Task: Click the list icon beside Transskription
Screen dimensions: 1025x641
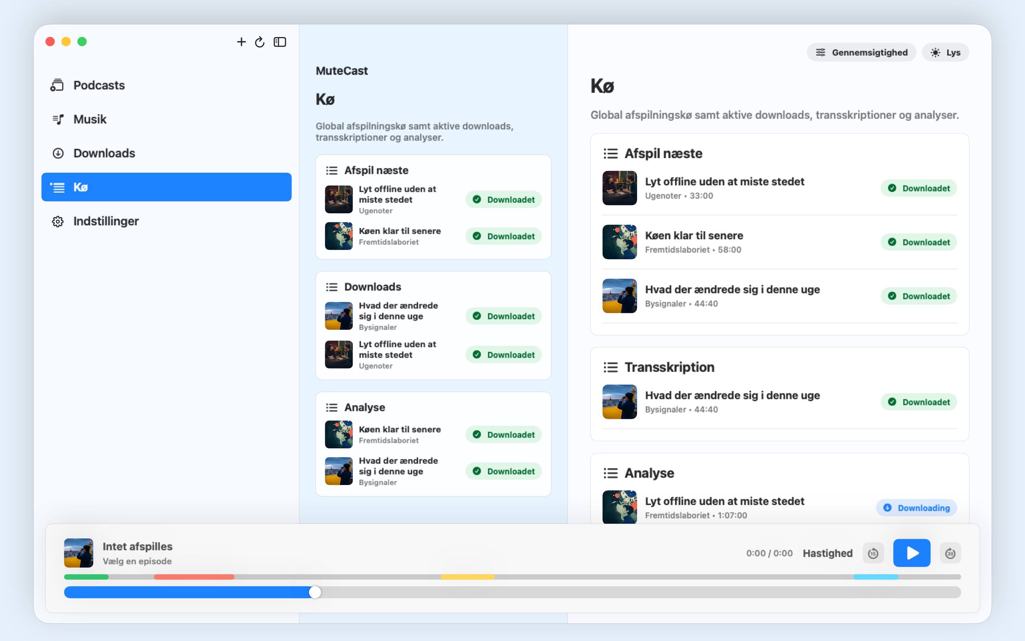Action: 610,367
